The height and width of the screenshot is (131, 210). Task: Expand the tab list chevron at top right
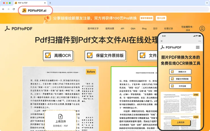tap(207, 3)
